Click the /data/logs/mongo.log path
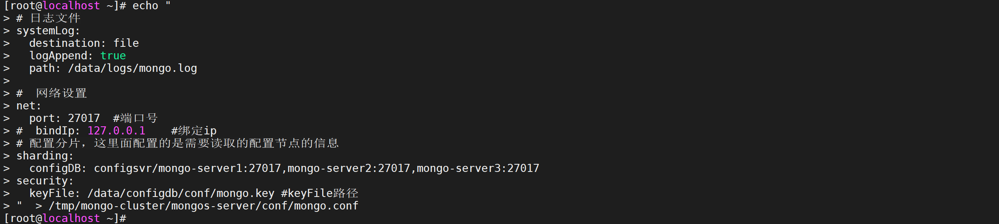Viewport: 999px width, 224px height. click(x=132, y=68)
